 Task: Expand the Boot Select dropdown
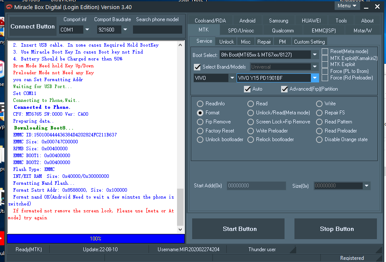[x=315, y=55]
